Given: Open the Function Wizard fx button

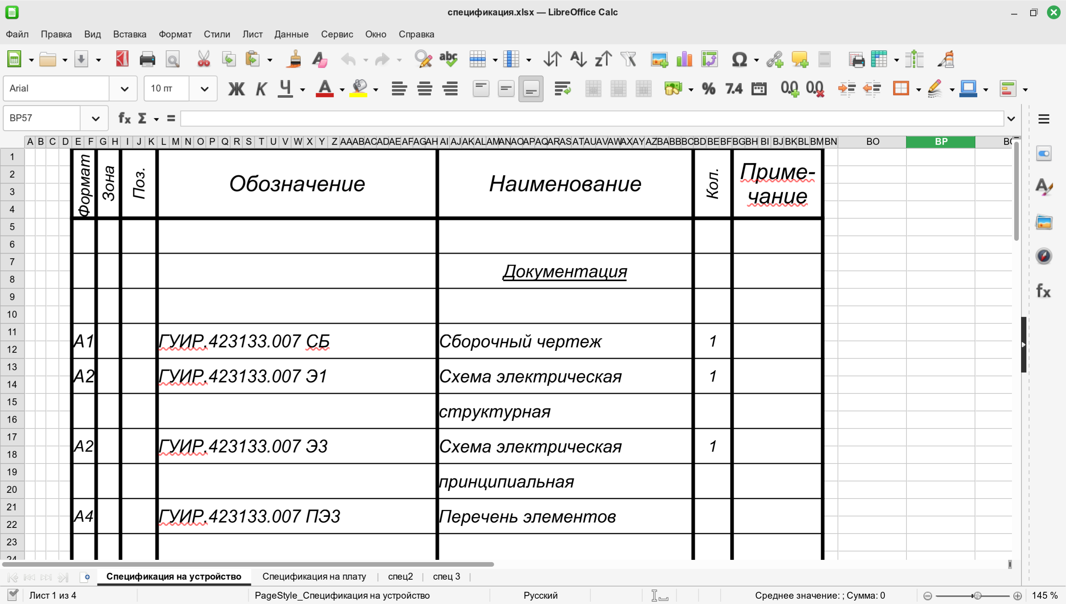Looking at the screenshot, I should (x=124, y=118).
